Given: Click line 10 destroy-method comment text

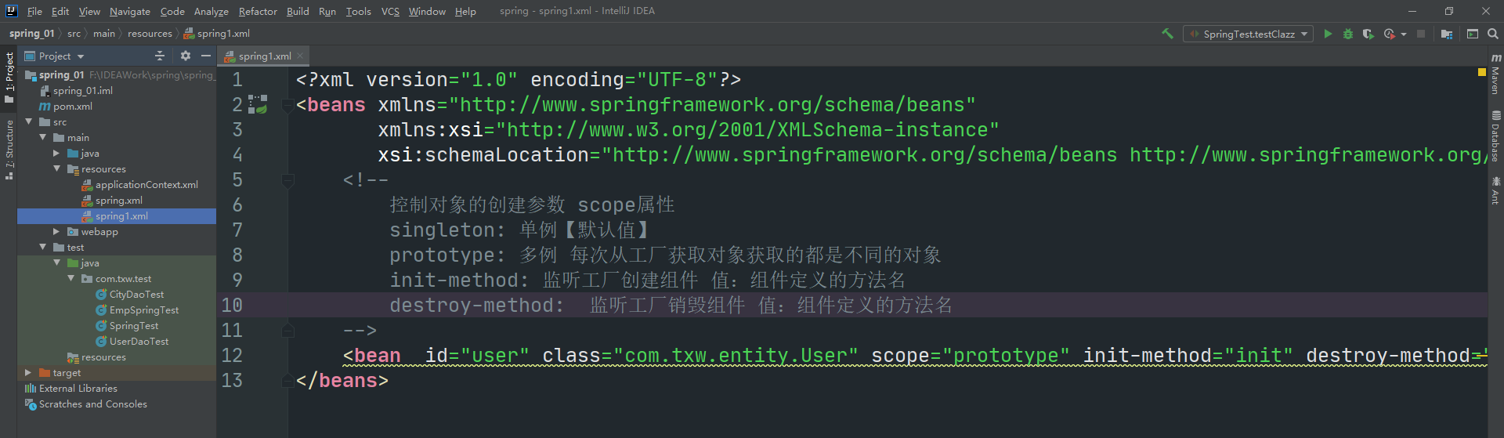Looking at the screenshot, I should (671, 305).
